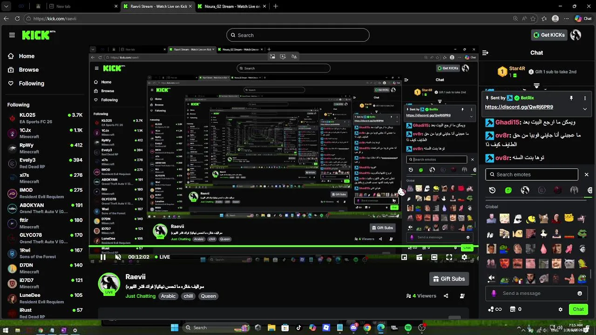Screen dimensions: 596x335
Task: Select the green face emote category tab
Action: click(x=508, y=190)
